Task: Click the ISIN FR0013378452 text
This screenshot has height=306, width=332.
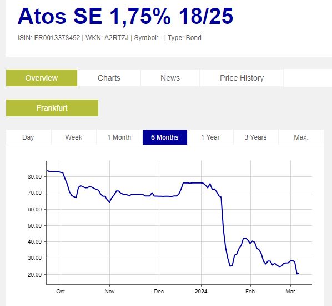Action: 49,38
